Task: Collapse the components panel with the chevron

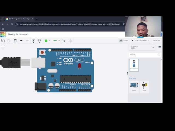Action: point(127,73)
